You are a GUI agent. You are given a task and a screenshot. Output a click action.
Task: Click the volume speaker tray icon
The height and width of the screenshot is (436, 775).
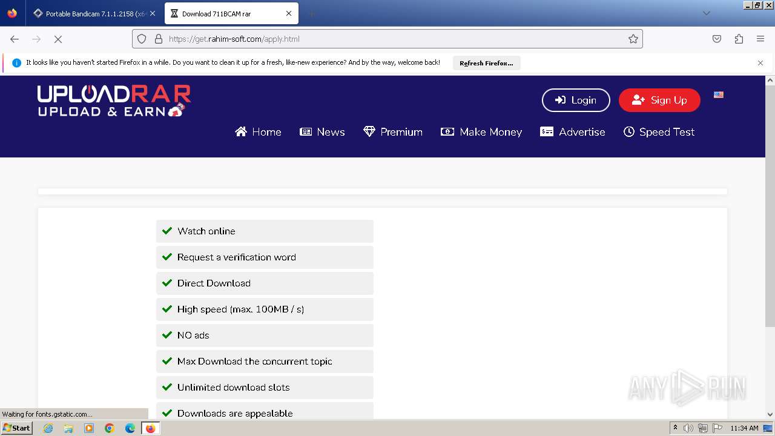[x=688, y=428]
